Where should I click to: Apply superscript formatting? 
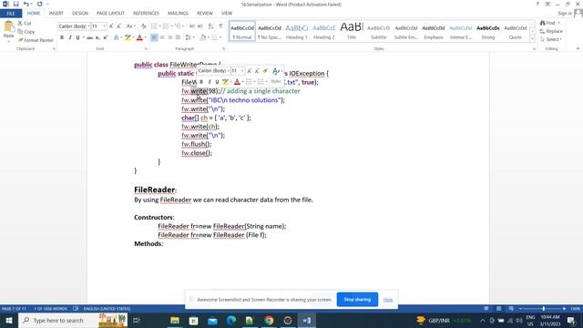(106, 37)
